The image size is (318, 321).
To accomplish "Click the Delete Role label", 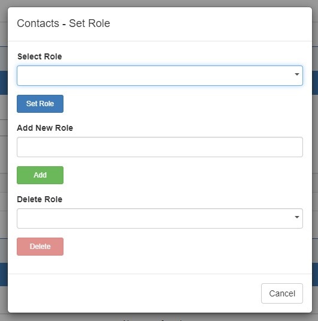I will pyautogui.click(x=40, y=199).
